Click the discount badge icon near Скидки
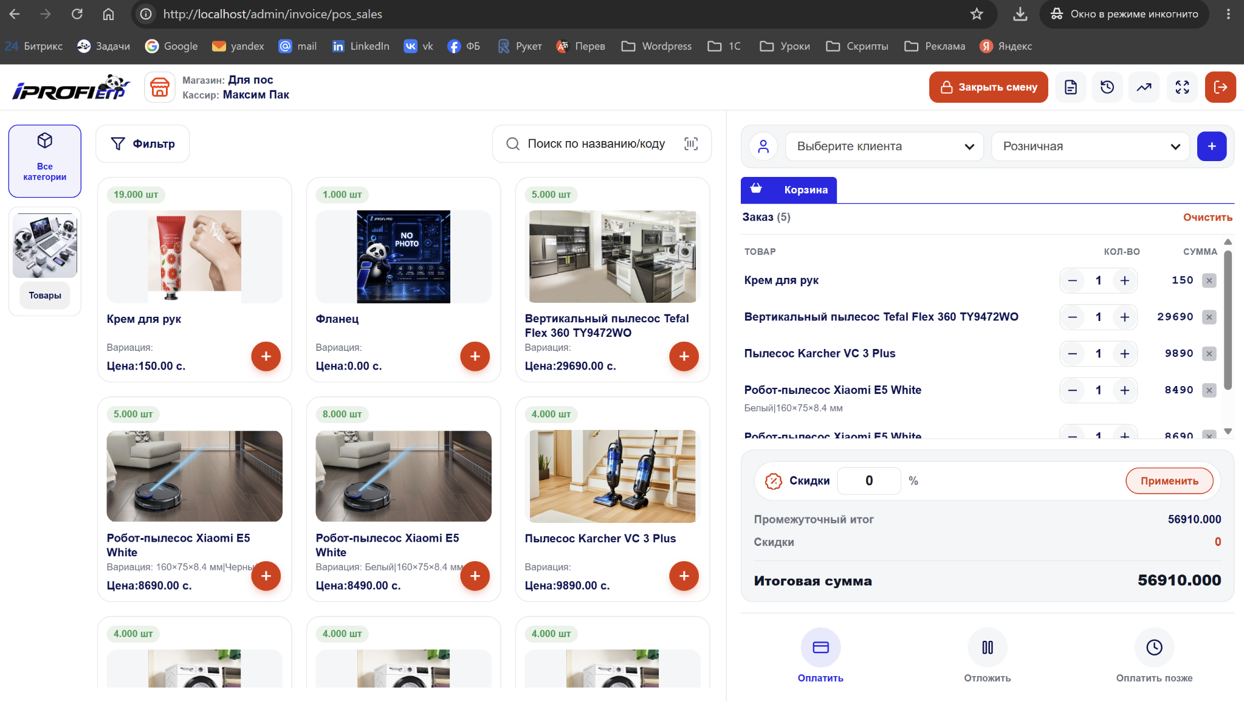Screen dimensions: 1244x701 coord(773,481)
